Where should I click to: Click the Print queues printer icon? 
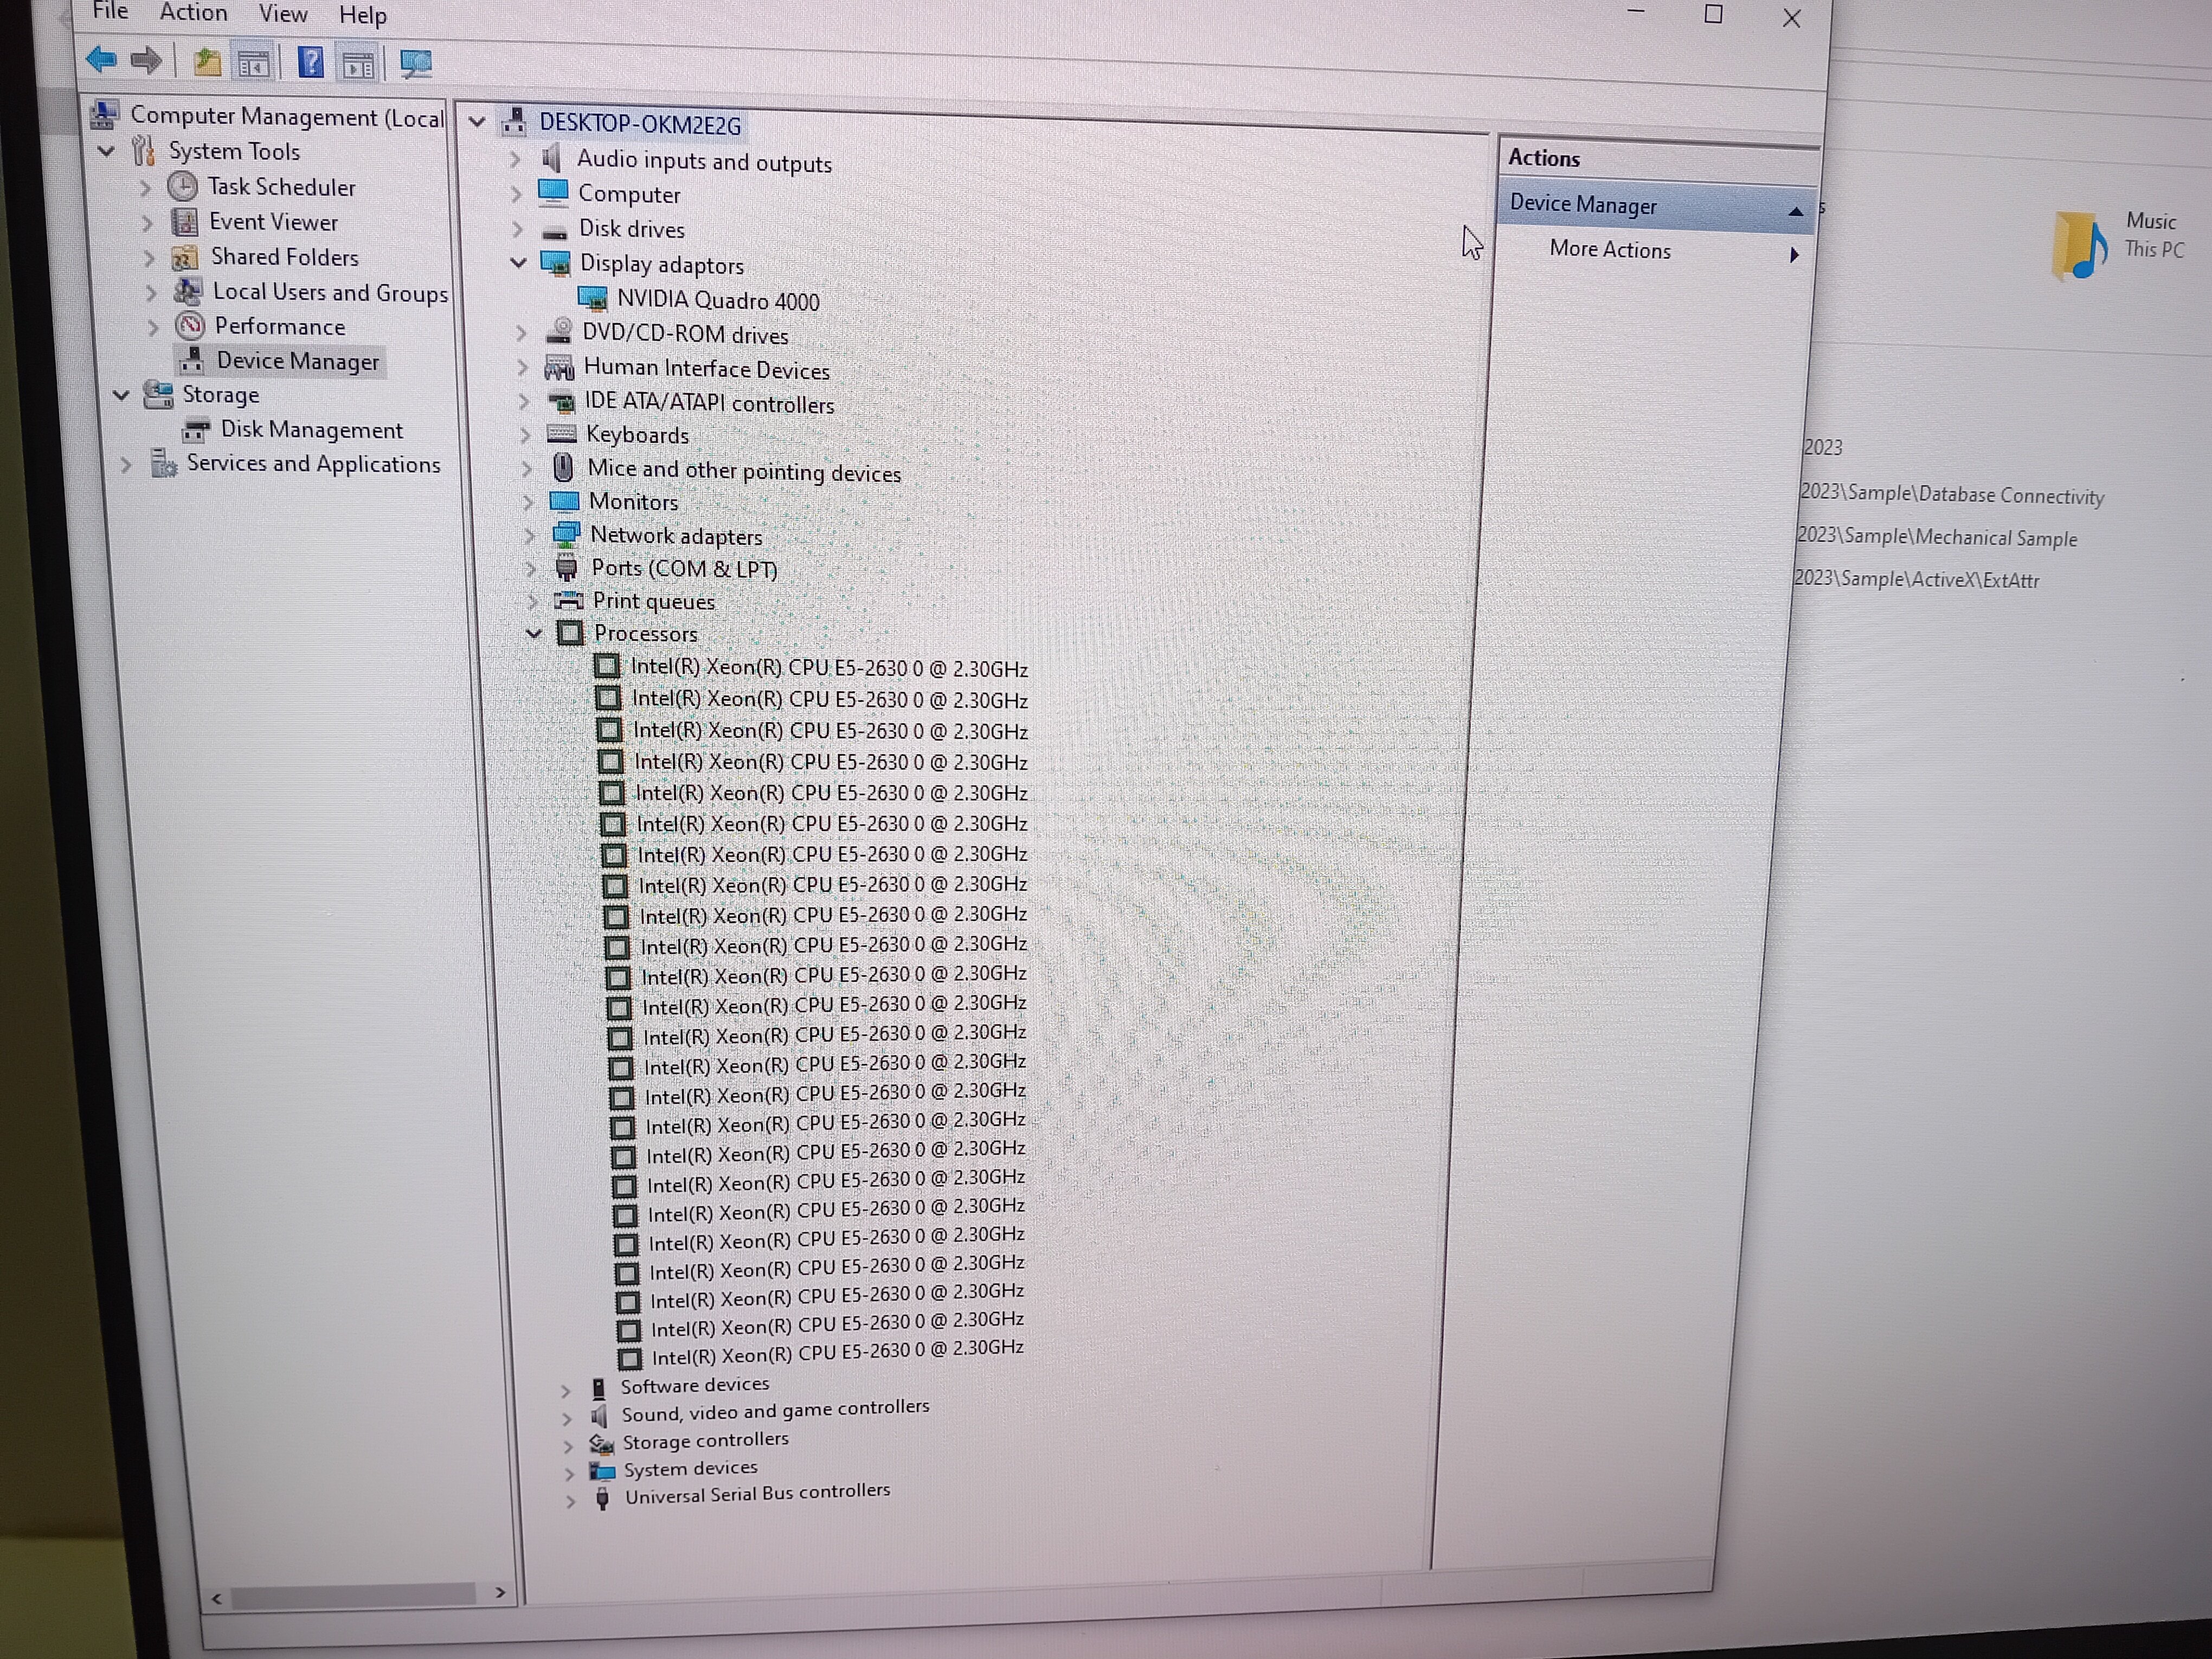(569, 600)
